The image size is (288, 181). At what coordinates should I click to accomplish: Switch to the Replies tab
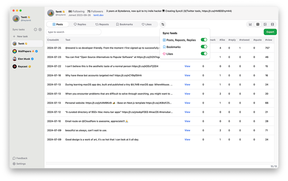pyautogui.click(x=80, y=24)
